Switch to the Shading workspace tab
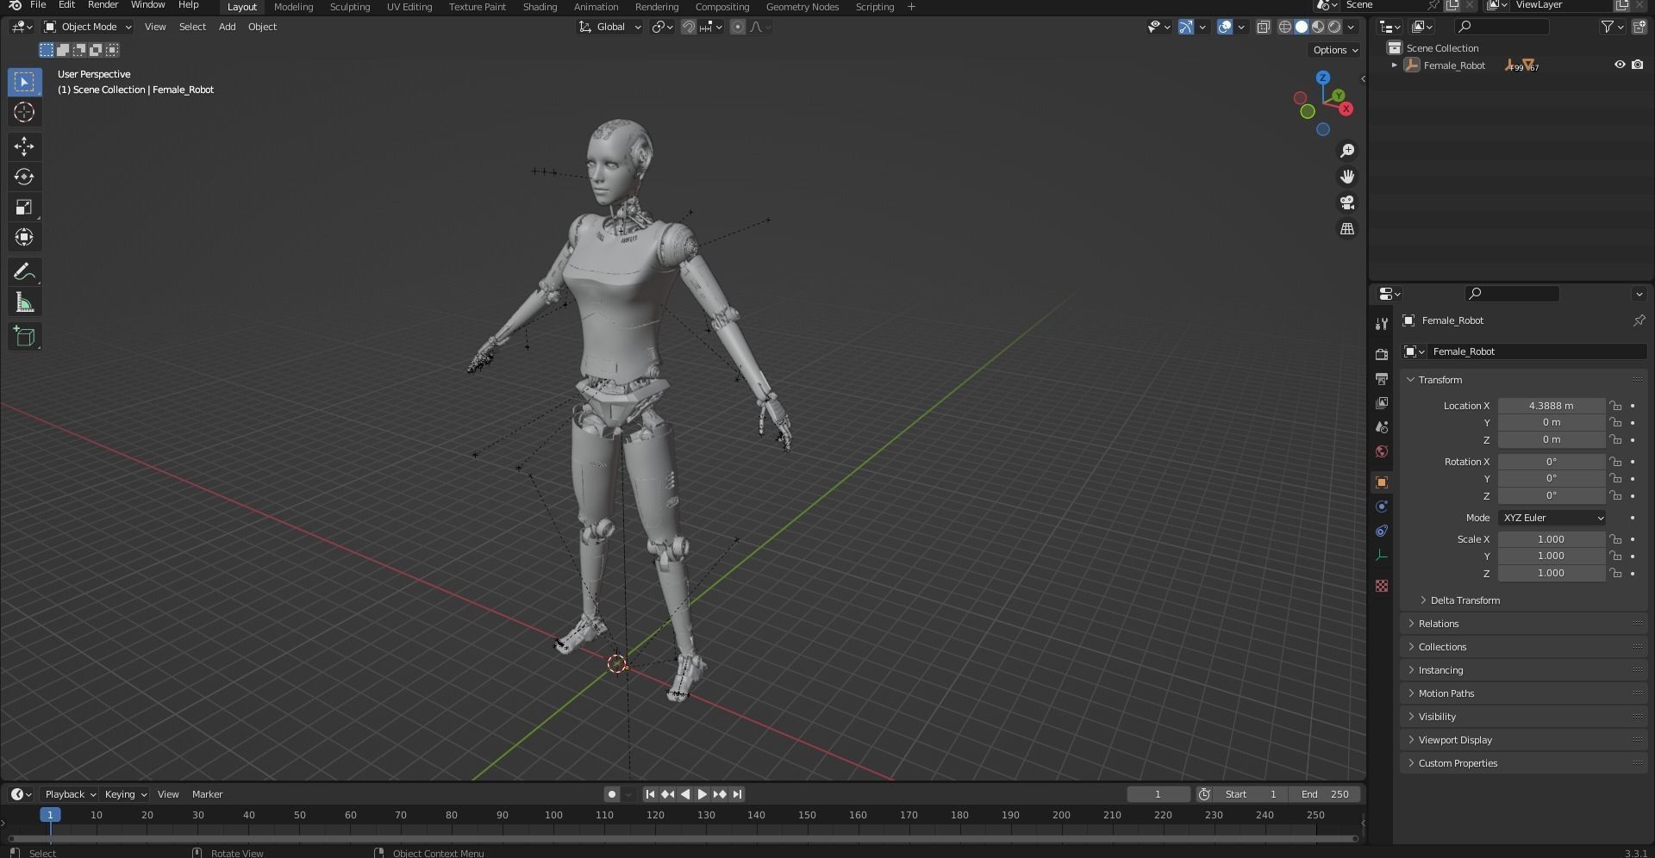 pyautogui.click(x=540, y=7)
